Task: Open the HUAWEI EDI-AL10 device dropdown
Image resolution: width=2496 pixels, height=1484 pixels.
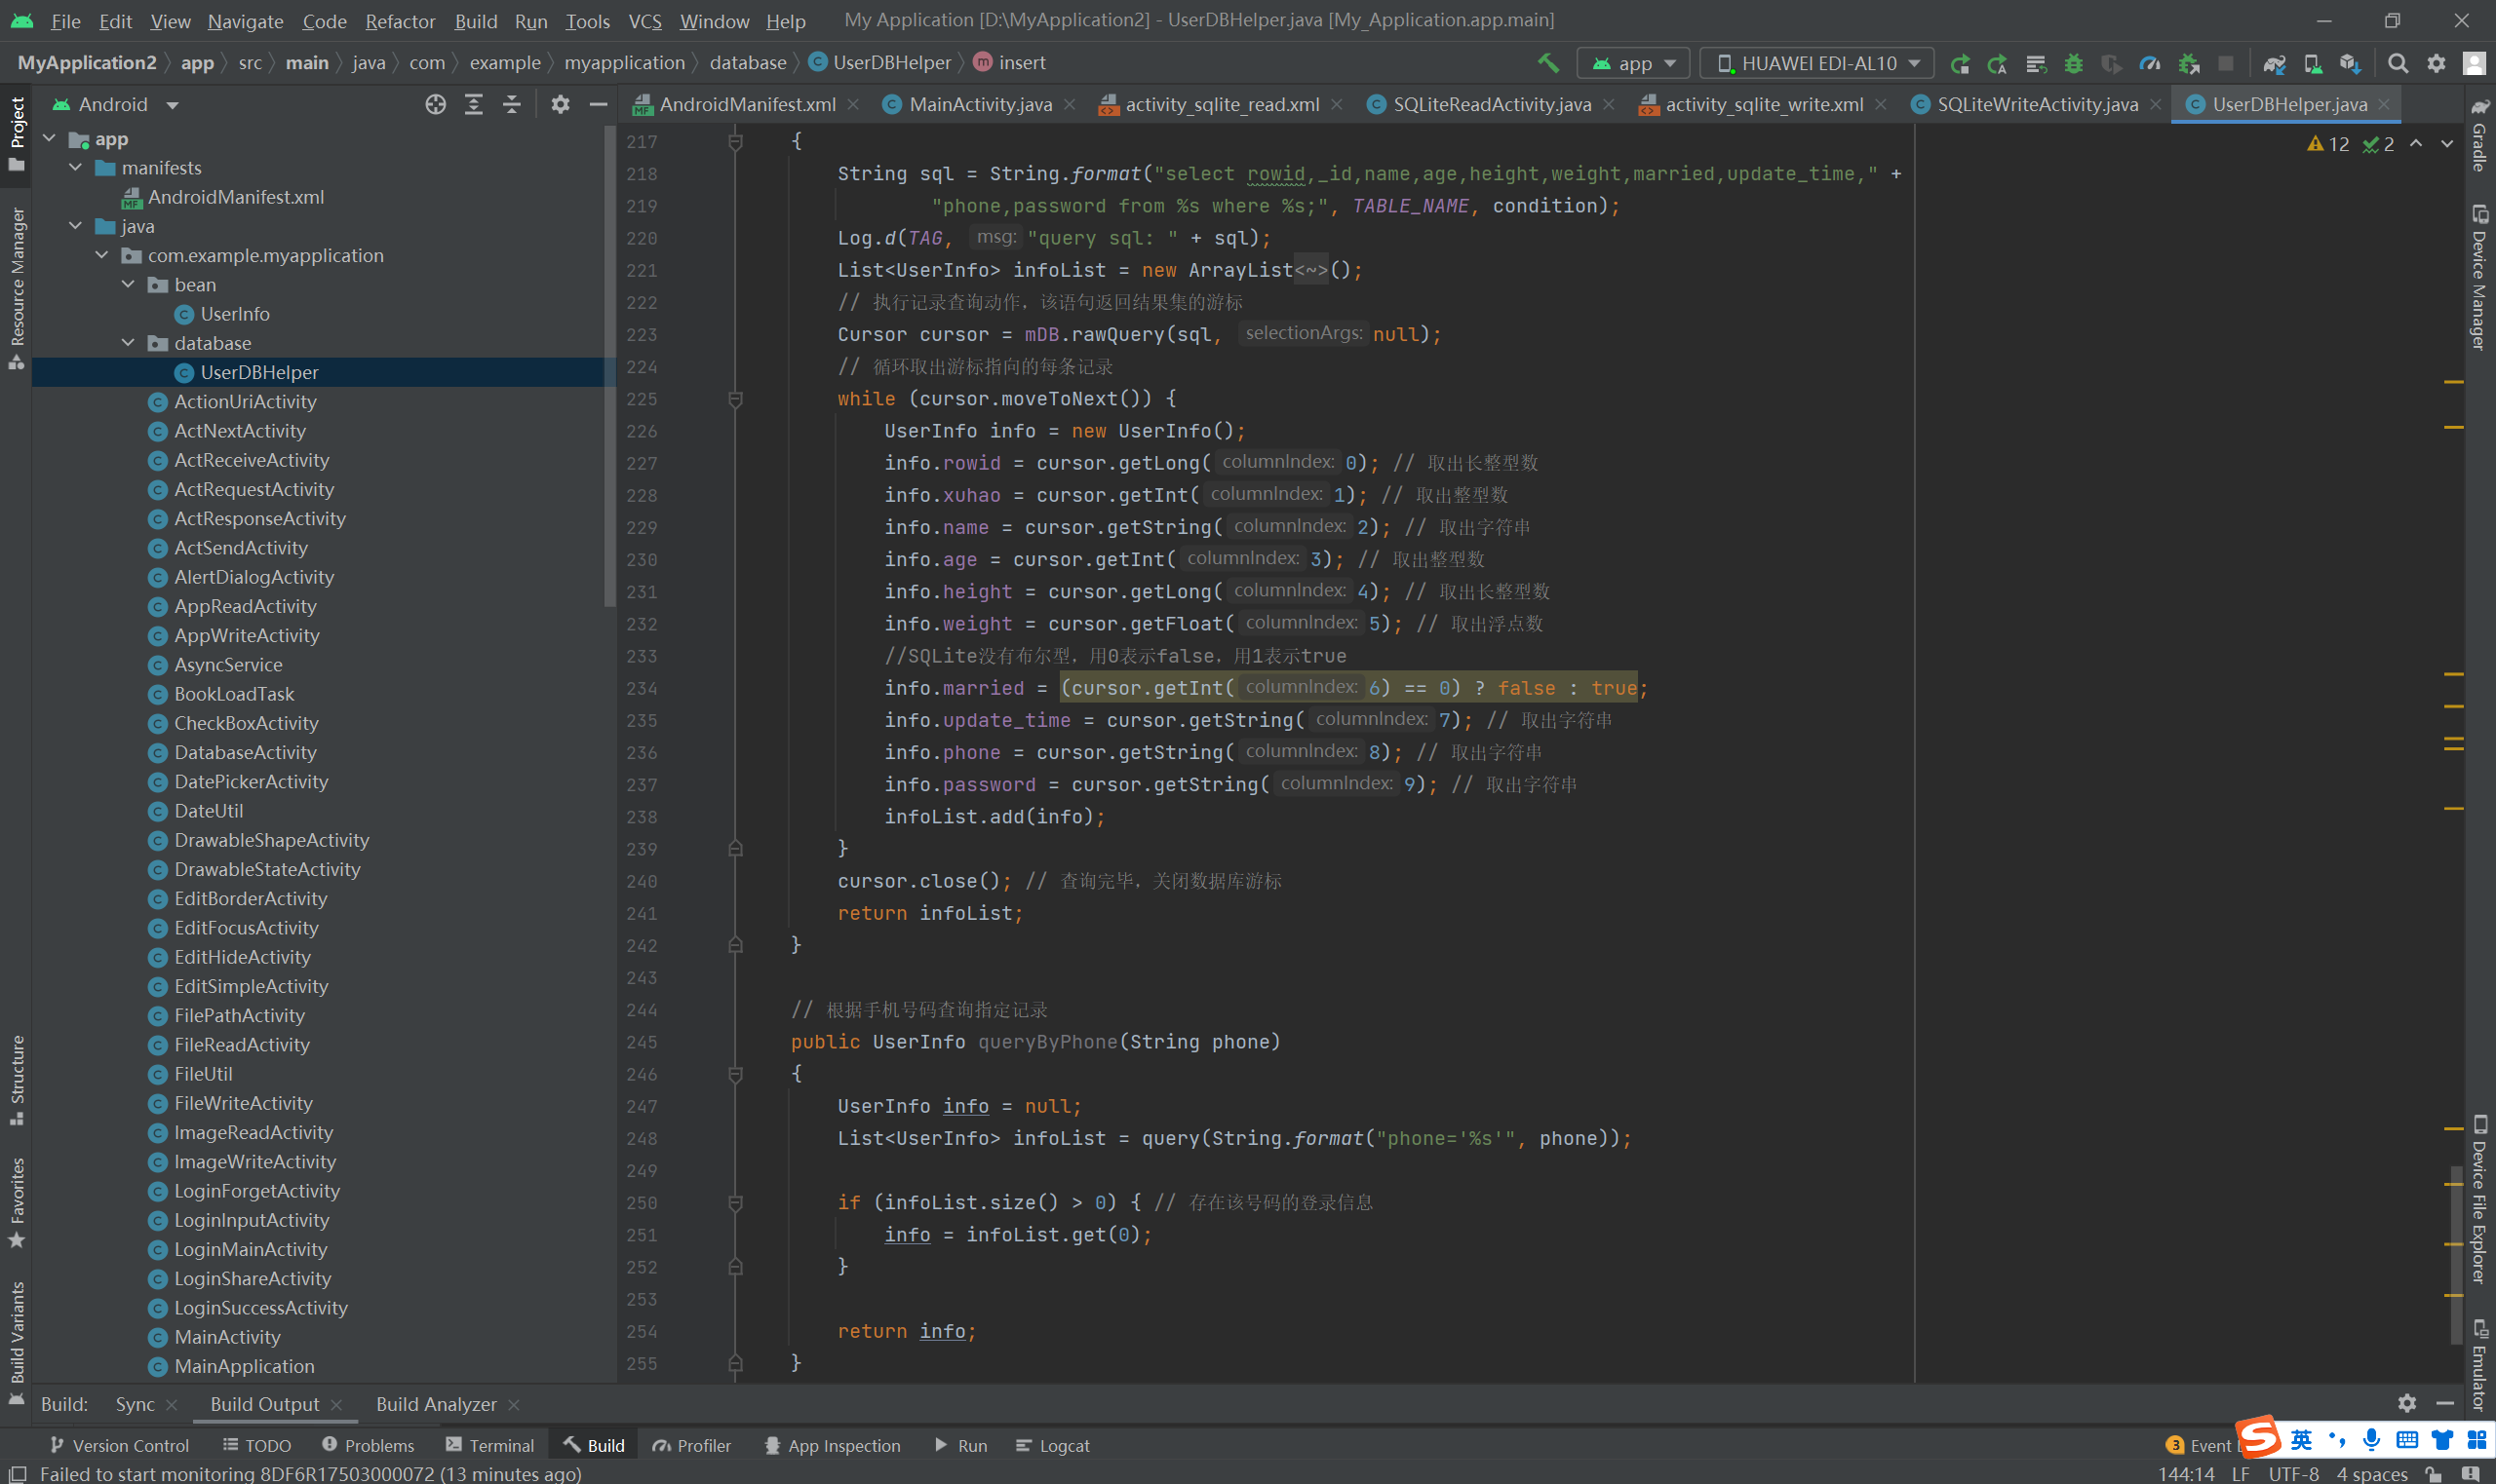Action: coord(1816,63)
